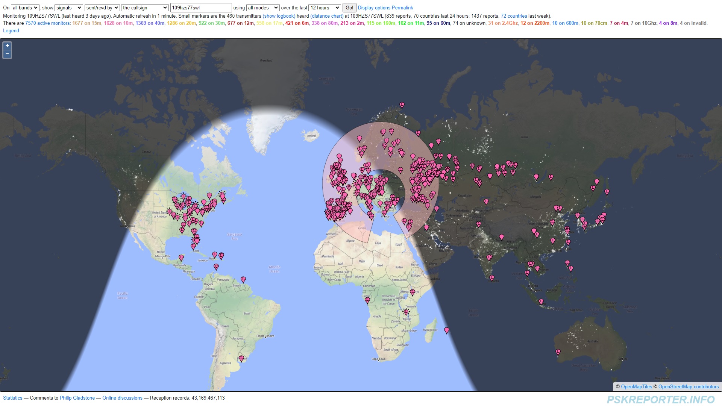Click the marker in Gabon
This screenshot has height=406, width=722.
(x=367, y=300)
